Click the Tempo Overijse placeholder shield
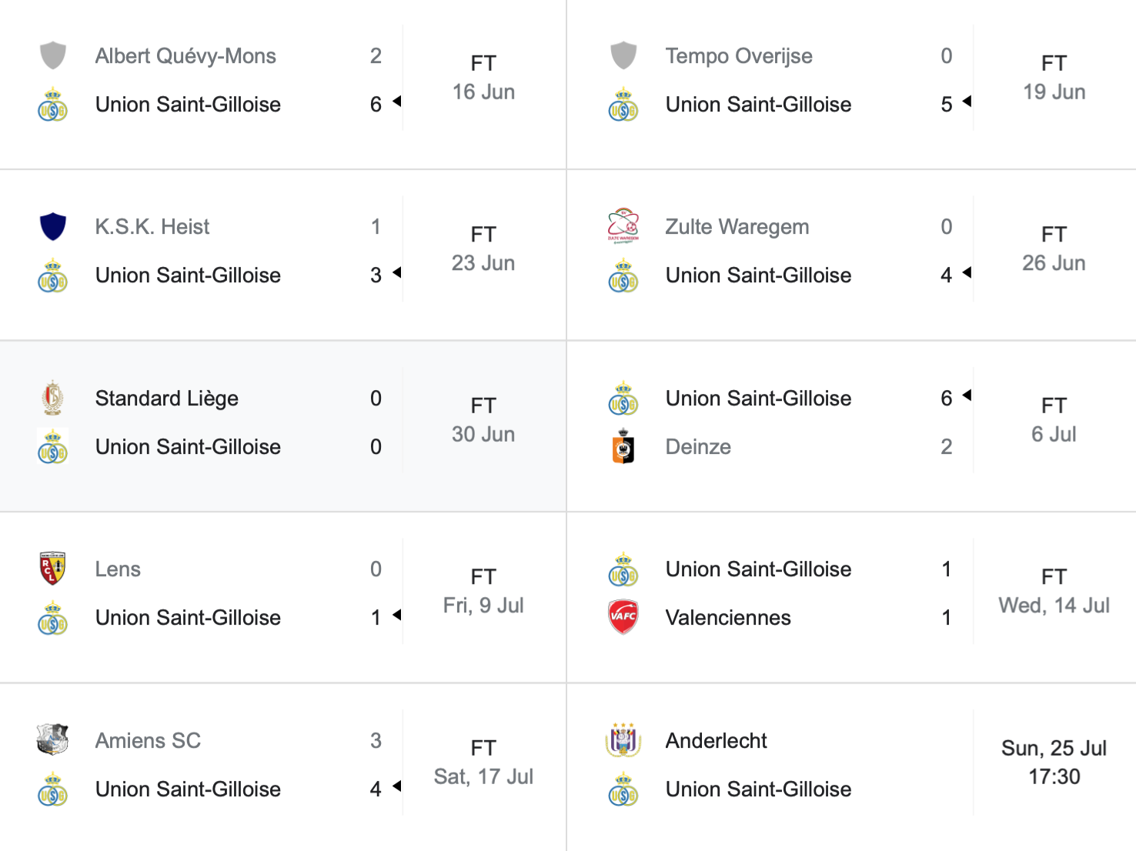This screenshot has width=1136, height=851. 623,55
